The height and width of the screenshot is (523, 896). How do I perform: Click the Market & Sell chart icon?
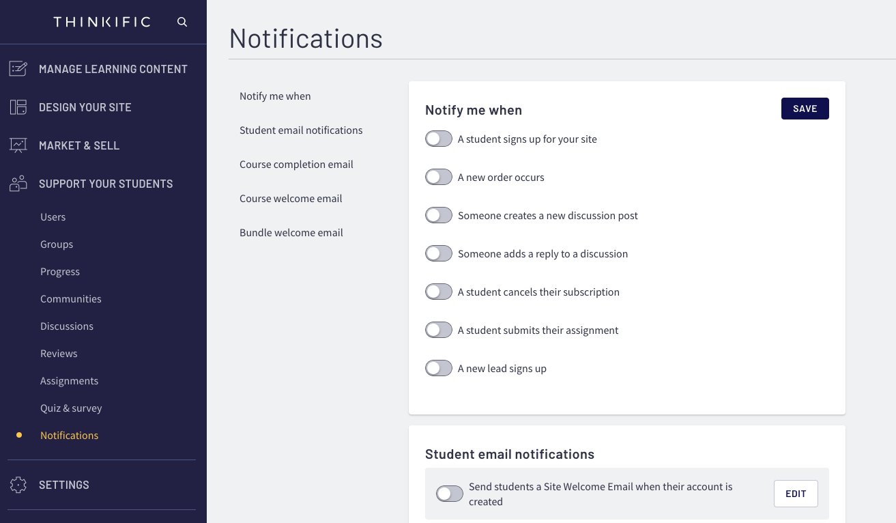coord(18,145)
